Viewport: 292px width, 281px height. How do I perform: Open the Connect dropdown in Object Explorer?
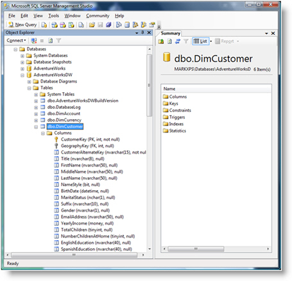coord(16,40)
